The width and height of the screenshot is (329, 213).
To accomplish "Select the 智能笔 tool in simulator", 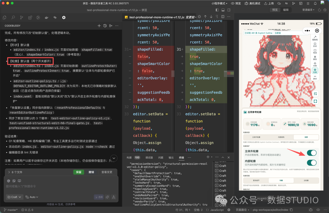I will pos(315,38).
